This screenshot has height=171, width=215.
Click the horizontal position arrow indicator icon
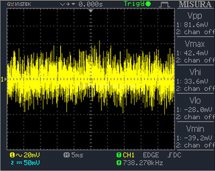pos(67,4)
